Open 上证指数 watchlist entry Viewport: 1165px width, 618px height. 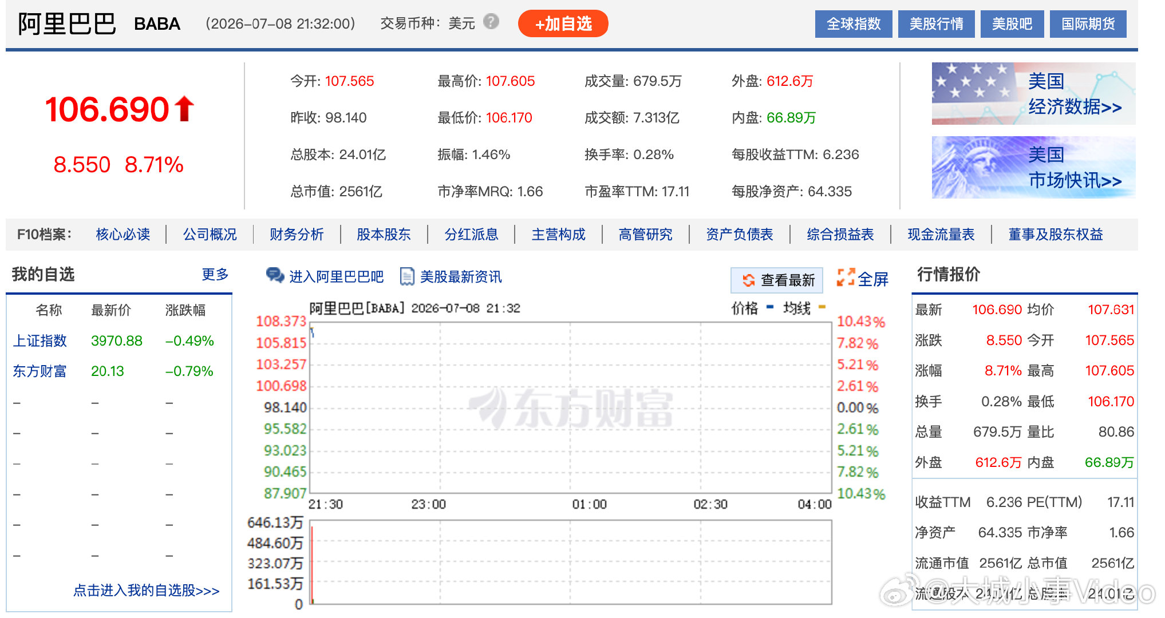tap(40, 340)
